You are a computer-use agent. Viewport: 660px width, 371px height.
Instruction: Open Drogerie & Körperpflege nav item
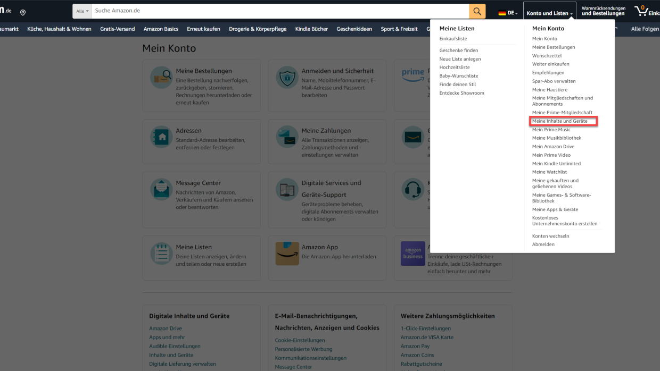(x=258, y=29)
